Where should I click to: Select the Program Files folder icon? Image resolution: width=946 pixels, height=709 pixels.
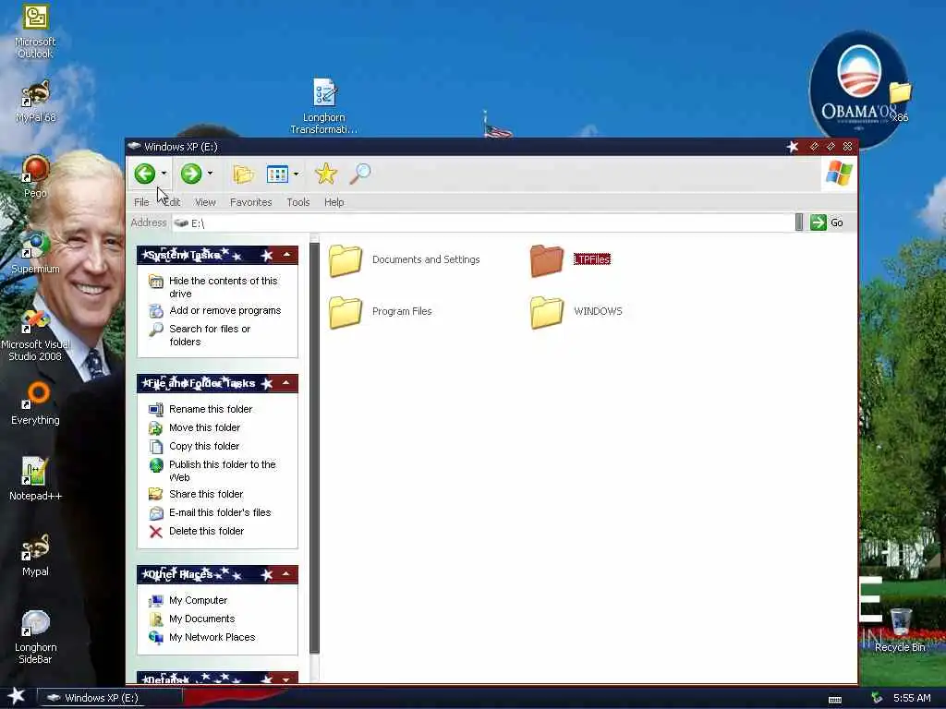(346, 312)
